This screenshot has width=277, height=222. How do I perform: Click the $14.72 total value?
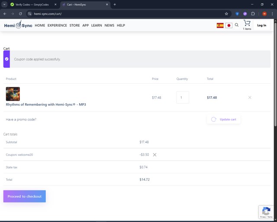pos(145,180)
